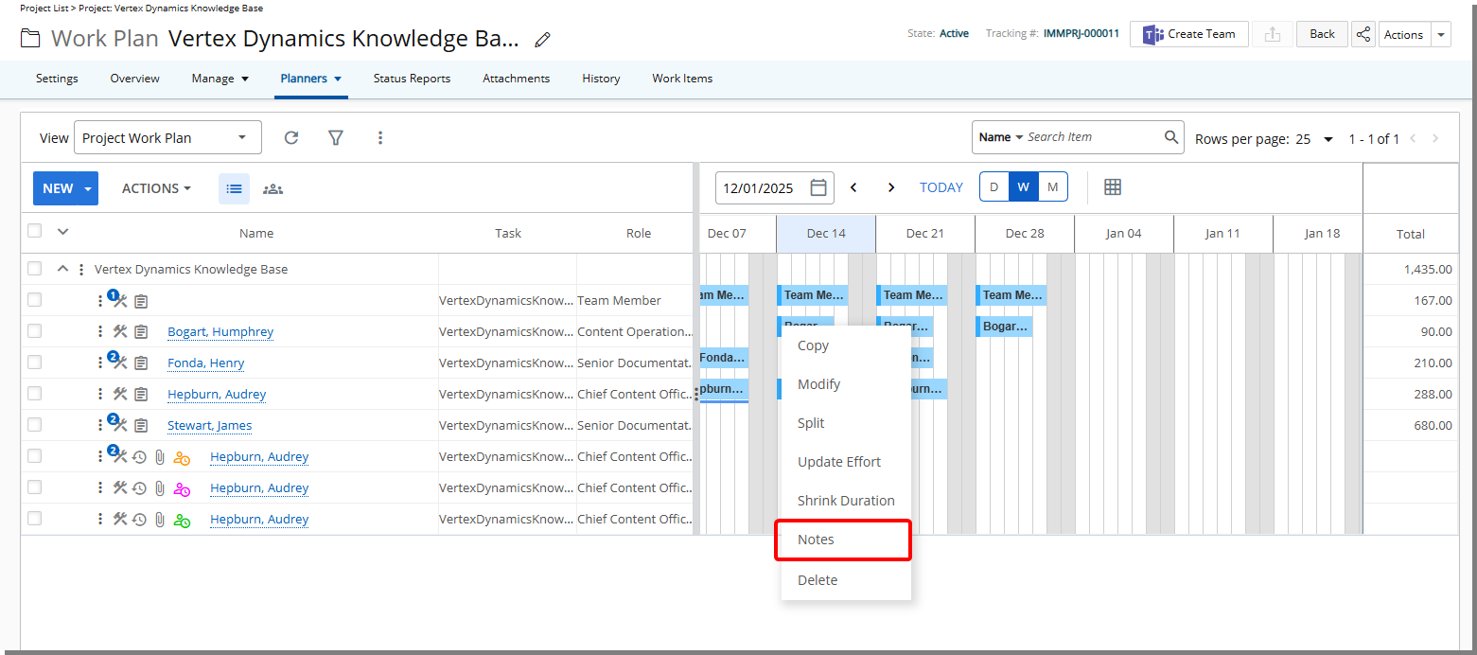This screenshot has width=1477, height=655.
Task: Select the Stewart, James row checkbox
Action: [x=35, y=425]
